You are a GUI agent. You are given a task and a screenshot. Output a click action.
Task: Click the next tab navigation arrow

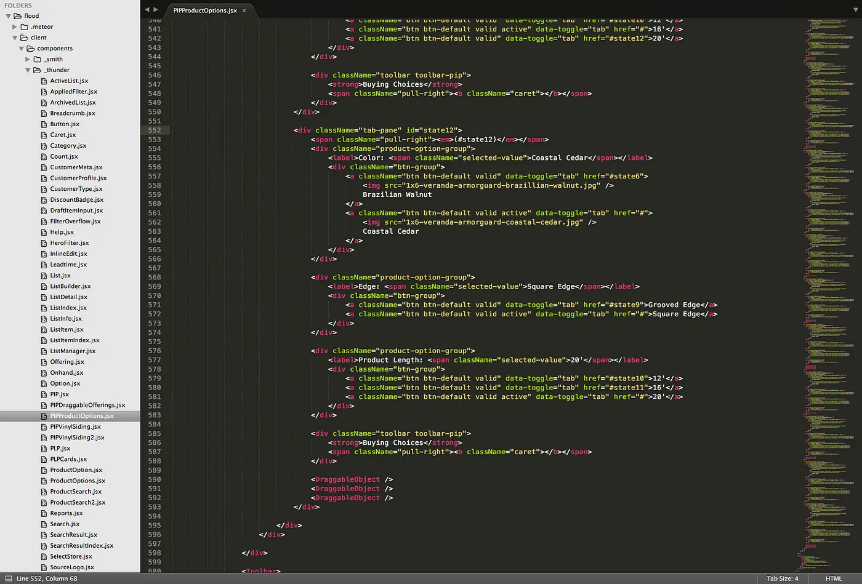tap(155, 10)
